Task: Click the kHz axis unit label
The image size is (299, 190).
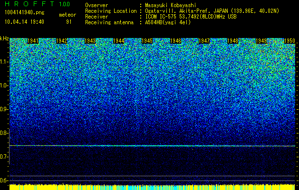Action: tap(4, 38)
